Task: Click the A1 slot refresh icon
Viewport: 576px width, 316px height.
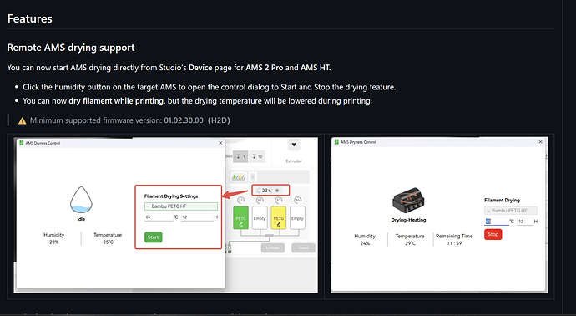Action: pyautogui.click(x=240, y=201)
